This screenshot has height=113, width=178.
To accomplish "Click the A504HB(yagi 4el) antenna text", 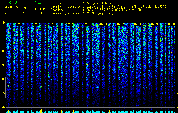I will pyautogui.click(x=100, y=13).
